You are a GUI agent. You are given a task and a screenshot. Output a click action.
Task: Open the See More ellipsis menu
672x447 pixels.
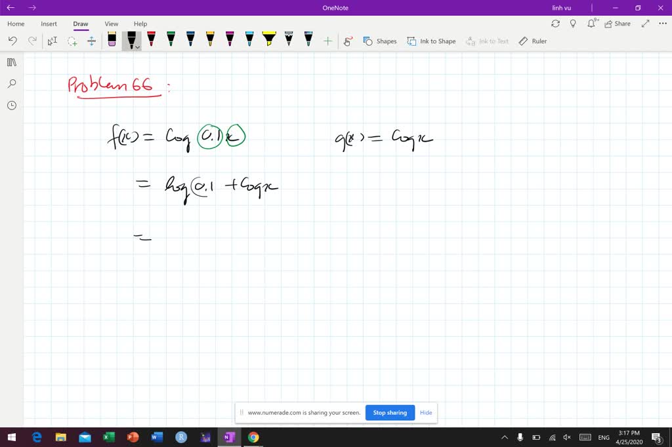pyautogui.click(x=663, y=24)
